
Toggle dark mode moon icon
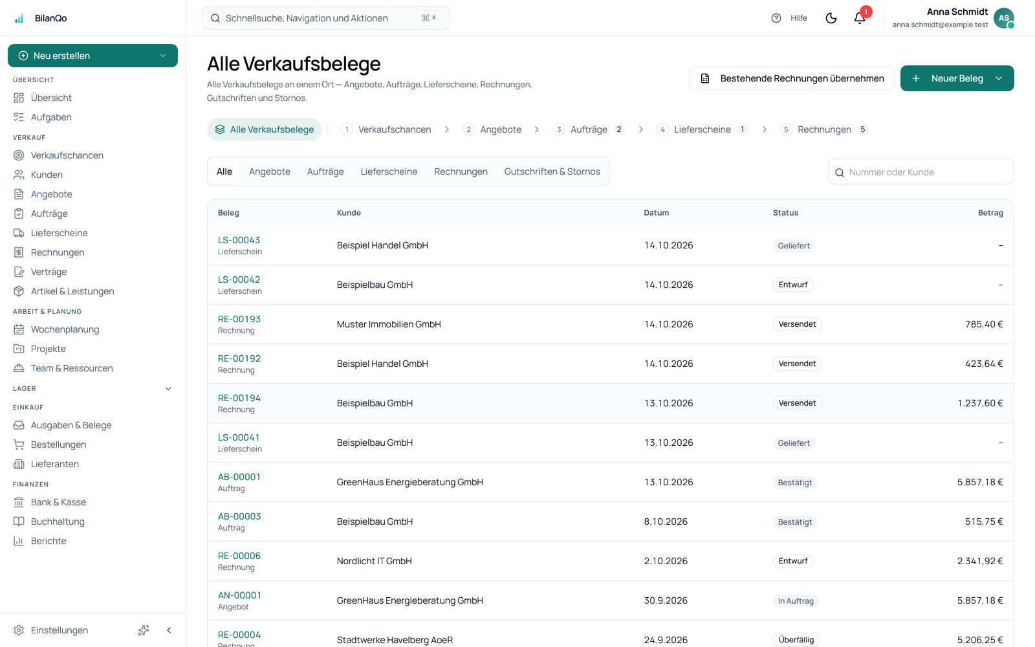pos(831,18)
